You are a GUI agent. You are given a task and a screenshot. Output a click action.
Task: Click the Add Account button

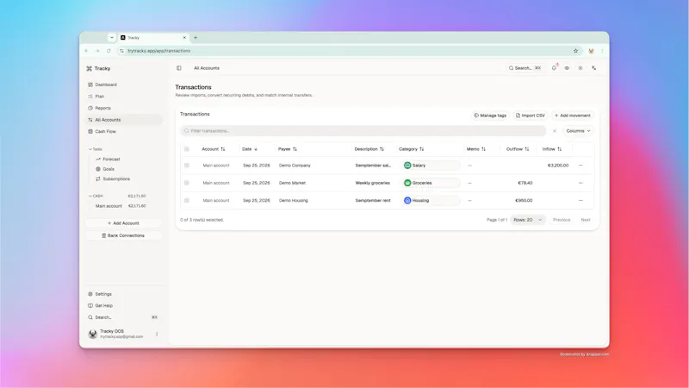[x=123, y=223]
